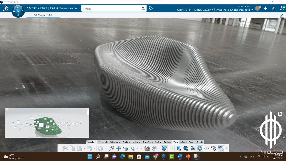Switch to the AR-VR tab
Viewport: 286px width, 161px height.
coord(184,142)
